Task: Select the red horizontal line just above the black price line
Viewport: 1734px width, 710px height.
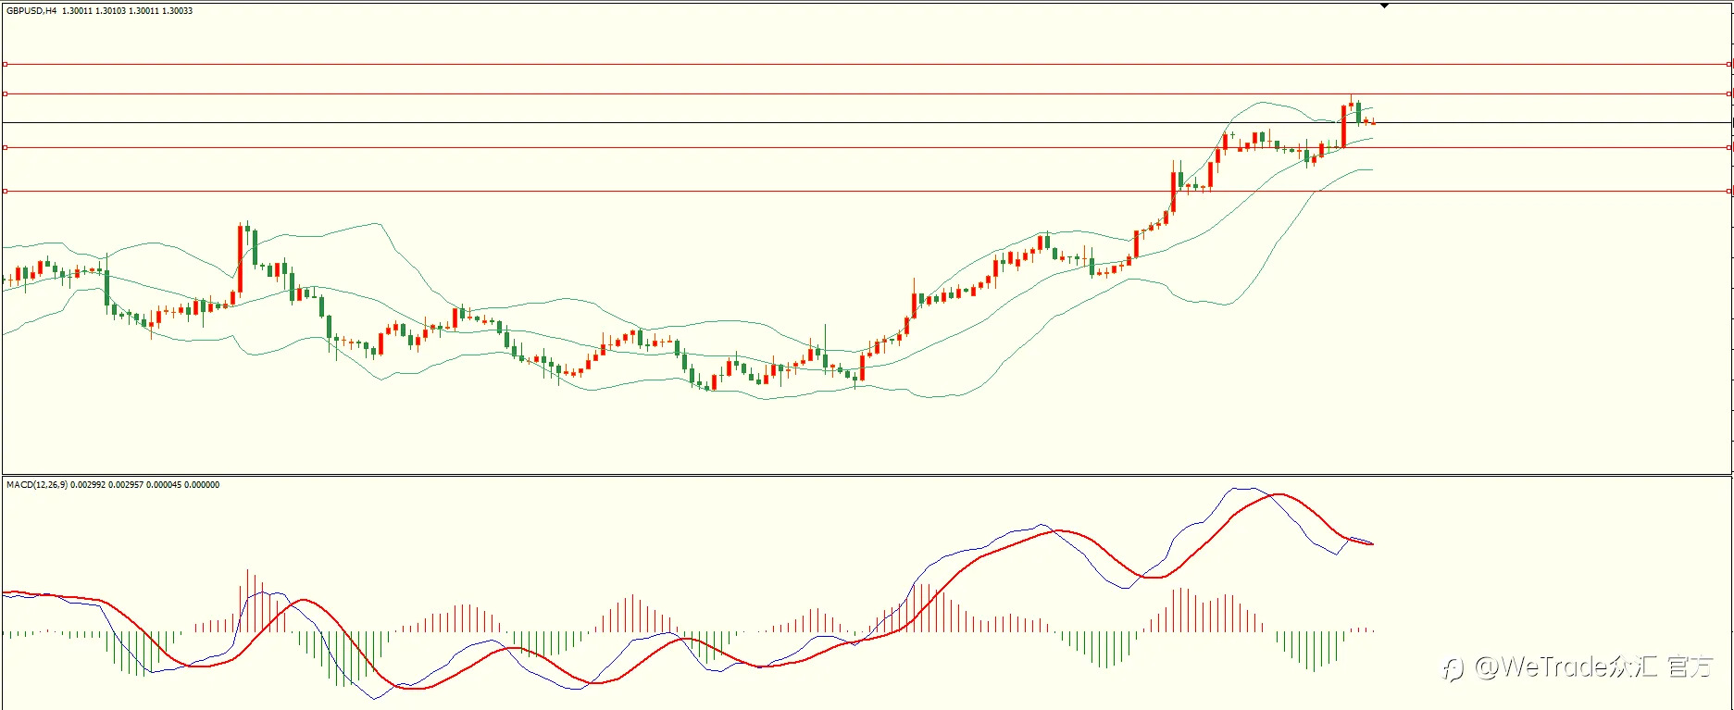Action: click(867, 93)
